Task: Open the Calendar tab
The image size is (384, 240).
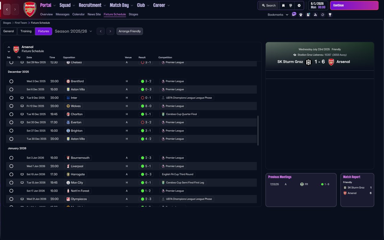Action: [78, 14]
